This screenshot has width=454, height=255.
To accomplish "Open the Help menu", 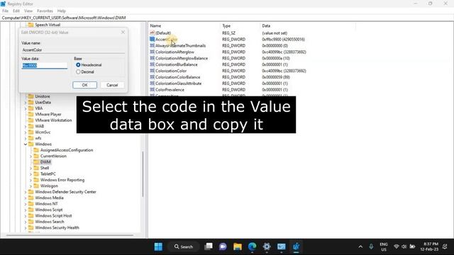I will click(62, 11).
